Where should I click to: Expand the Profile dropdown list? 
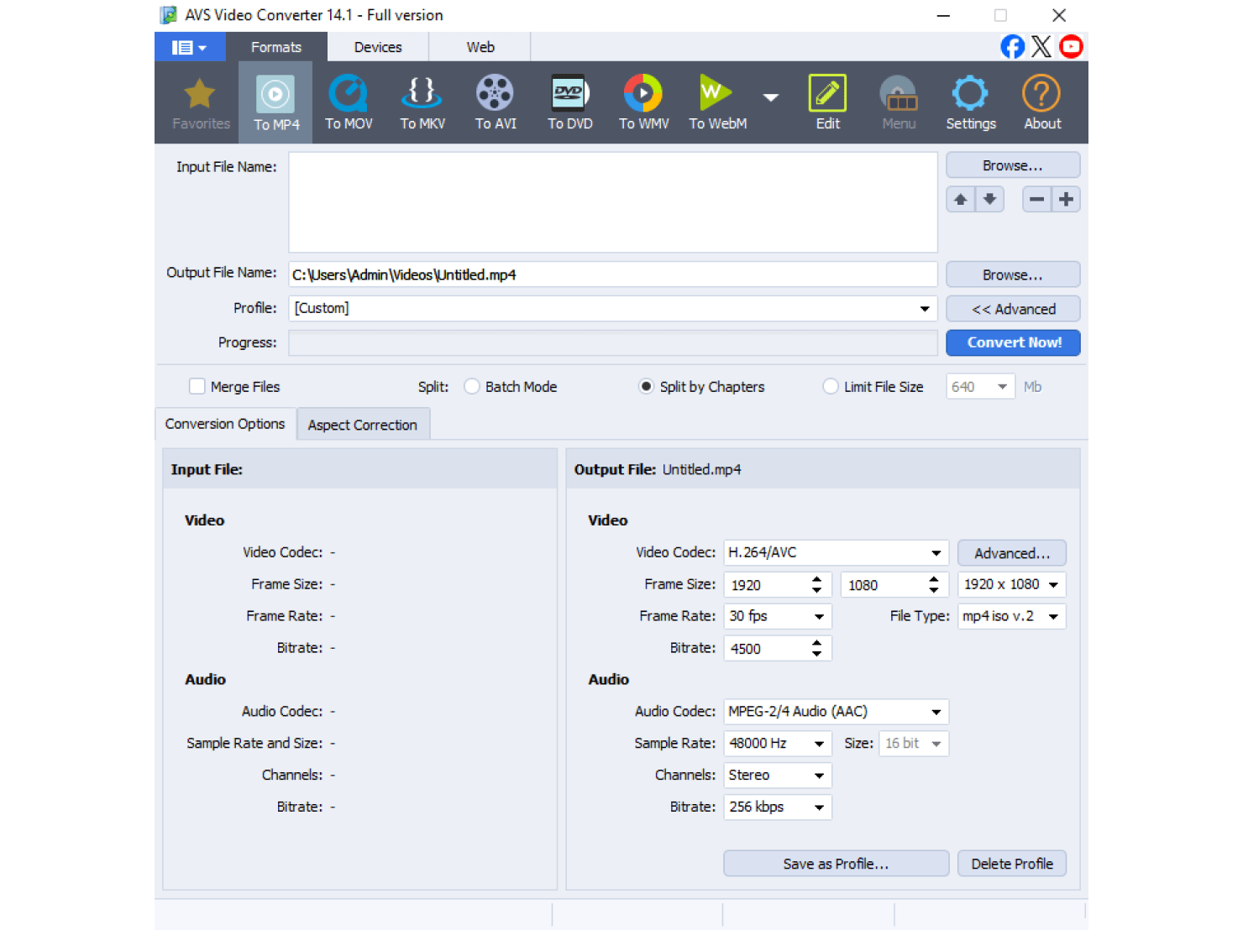[x=924, y=309]
